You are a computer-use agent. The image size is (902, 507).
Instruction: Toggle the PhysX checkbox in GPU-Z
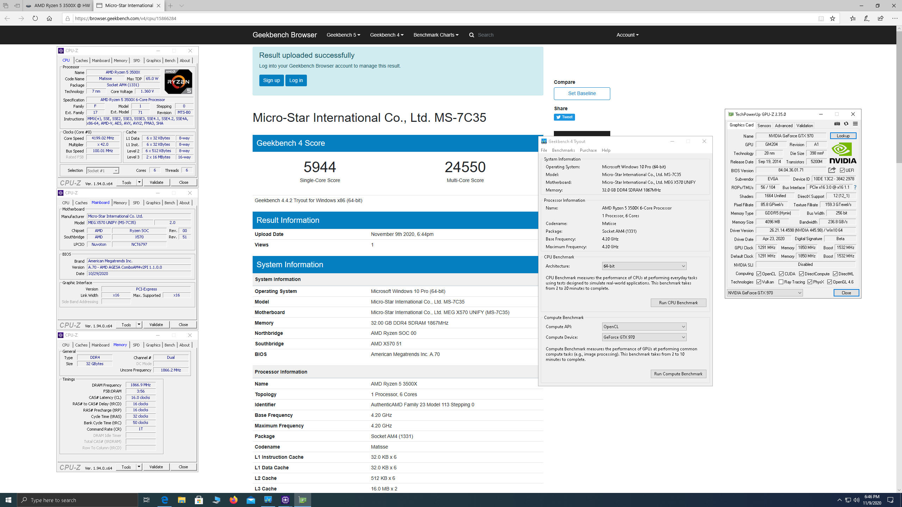click(x=810, y=282)
